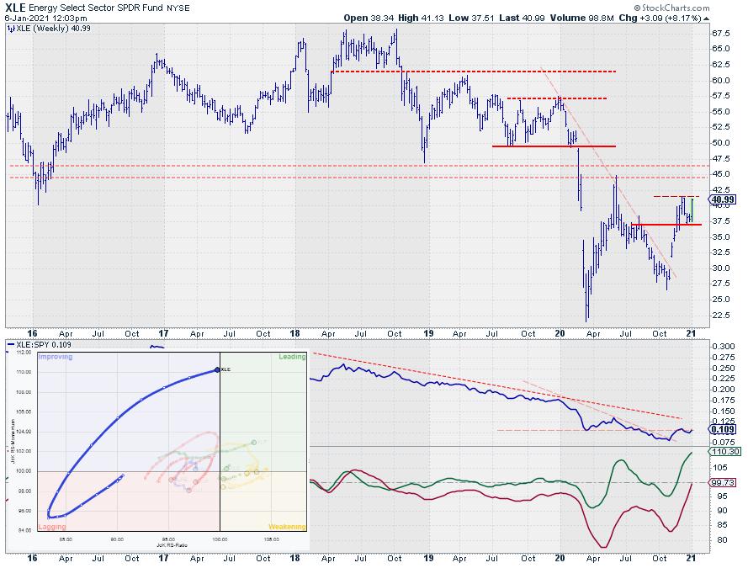Click the 'JdK RS-Momentum' axis title on the RRG
Image resolution: width=748 pixels, height=568 pixels.
click(x=13, y=441)
